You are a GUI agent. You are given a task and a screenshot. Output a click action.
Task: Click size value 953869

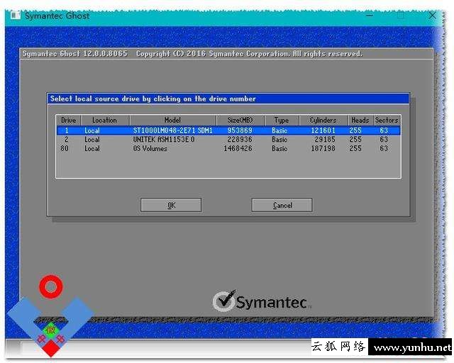(240, 130)
